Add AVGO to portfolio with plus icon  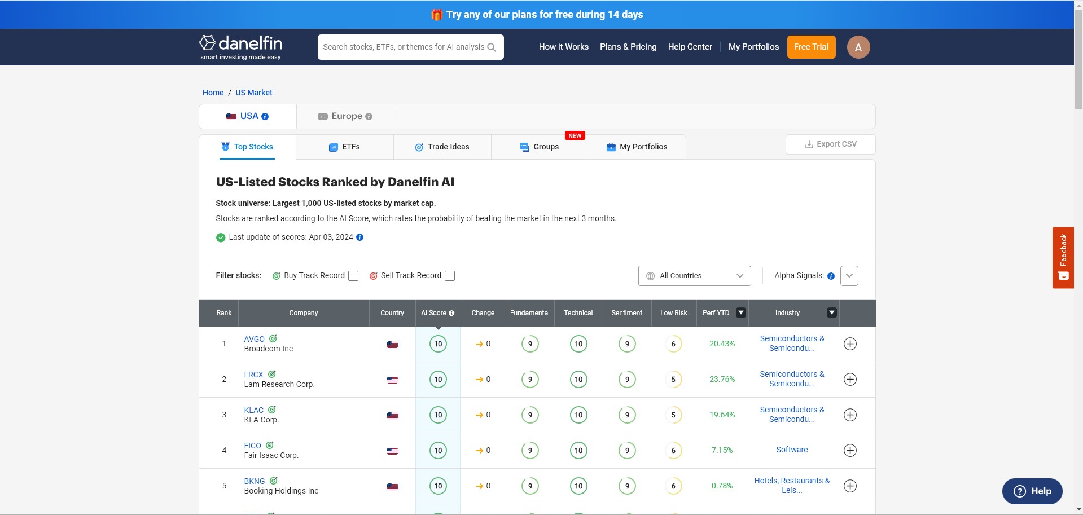(x=850, y=344)
